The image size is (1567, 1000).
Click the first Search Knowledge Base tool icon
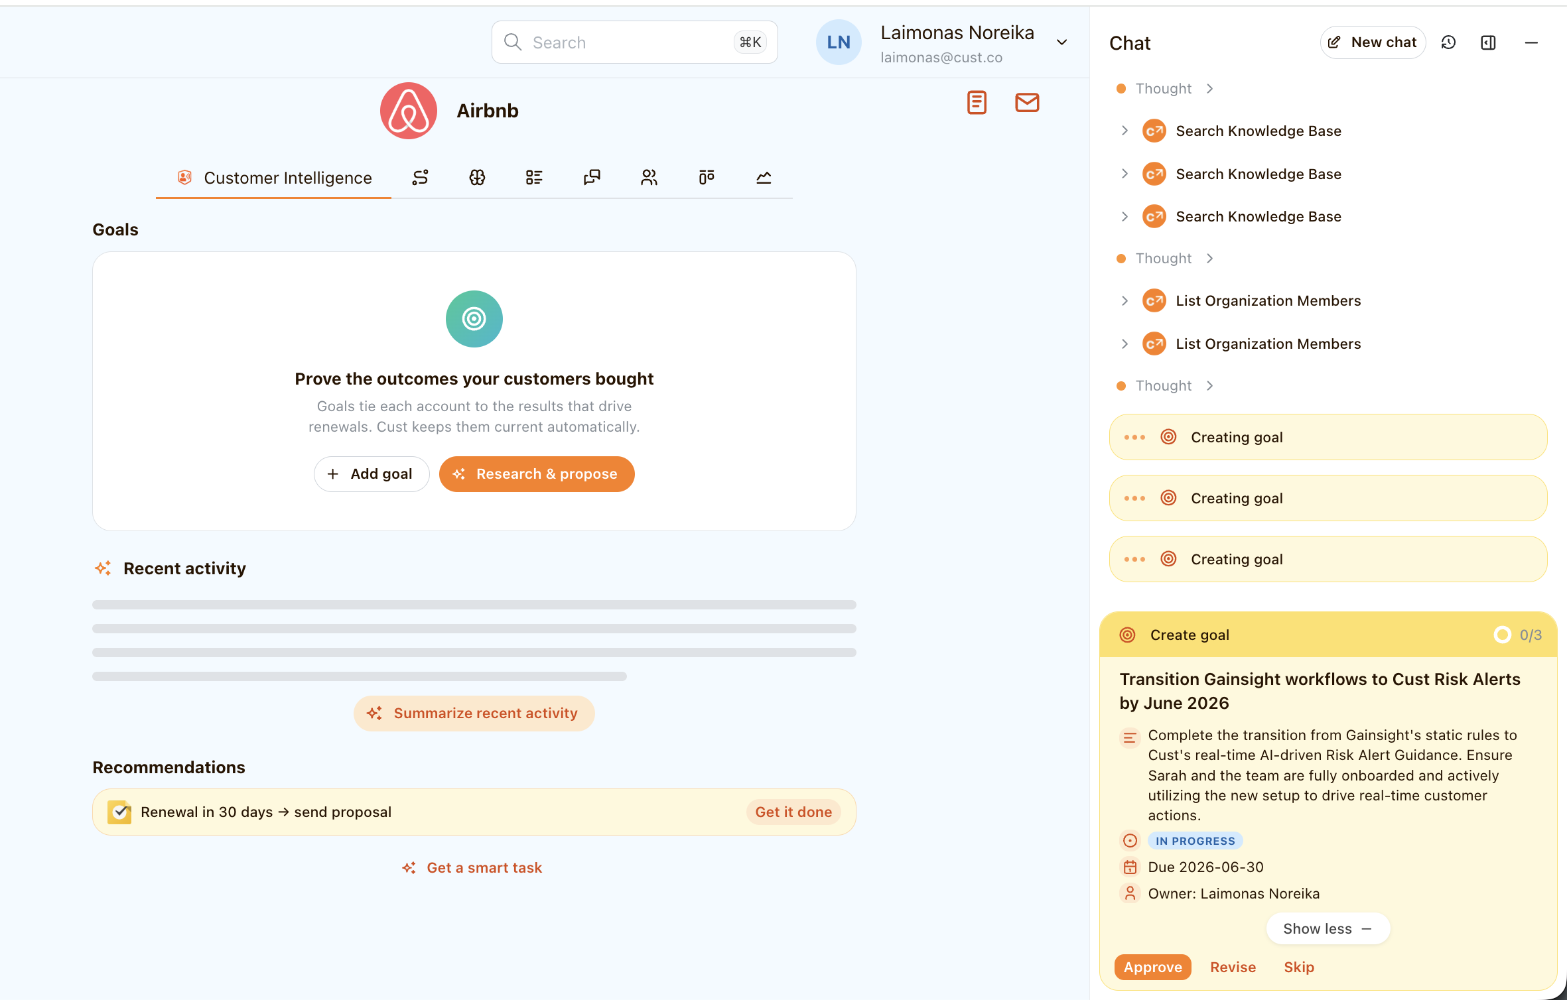(1154, 131)
